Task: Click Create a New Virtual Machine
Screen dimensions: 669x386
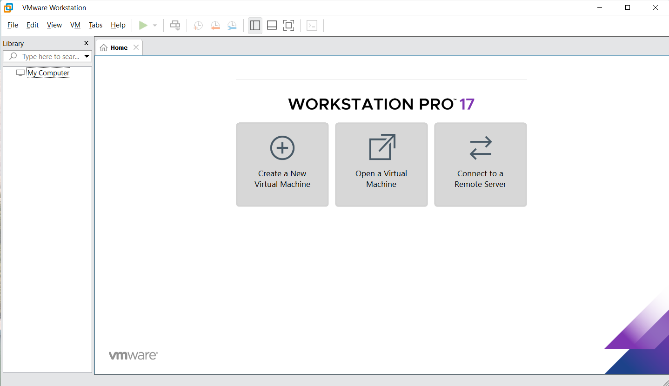Action: [x=282, y=164]
